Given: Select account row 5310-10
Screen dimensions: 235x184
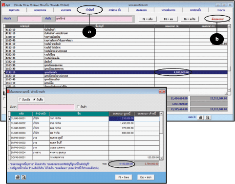Looking at the screenshot, I should [116, 37].
